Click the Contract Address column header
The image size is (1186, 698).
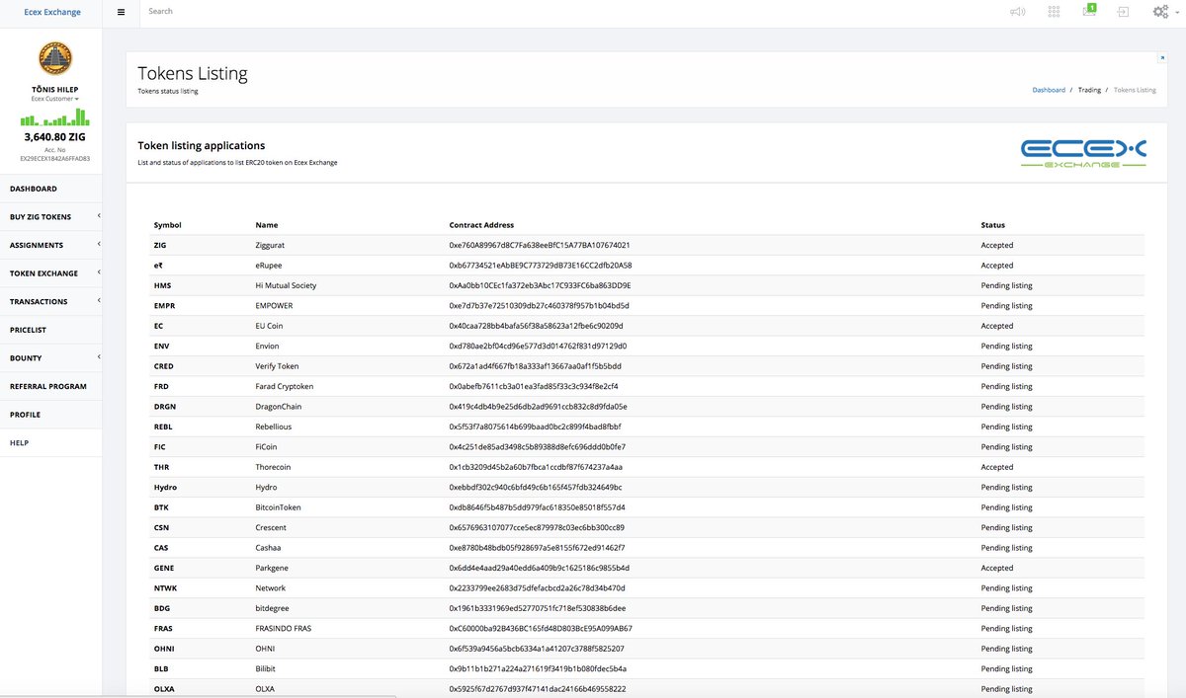coord(481,225)
